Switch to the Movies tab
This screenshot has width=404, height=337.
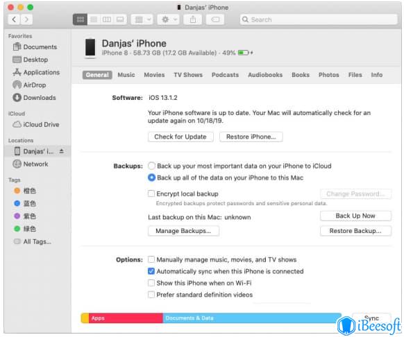[154, 75]
